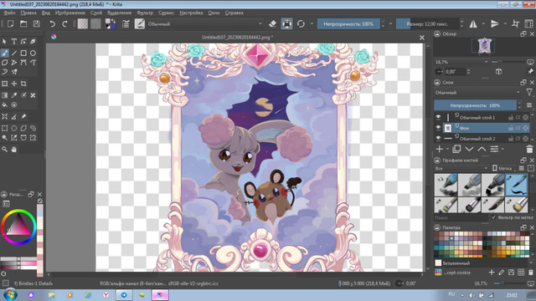The image size is (536, 301).
Task: Select the Pan hand tool
Action: click(x=14, y=149)
